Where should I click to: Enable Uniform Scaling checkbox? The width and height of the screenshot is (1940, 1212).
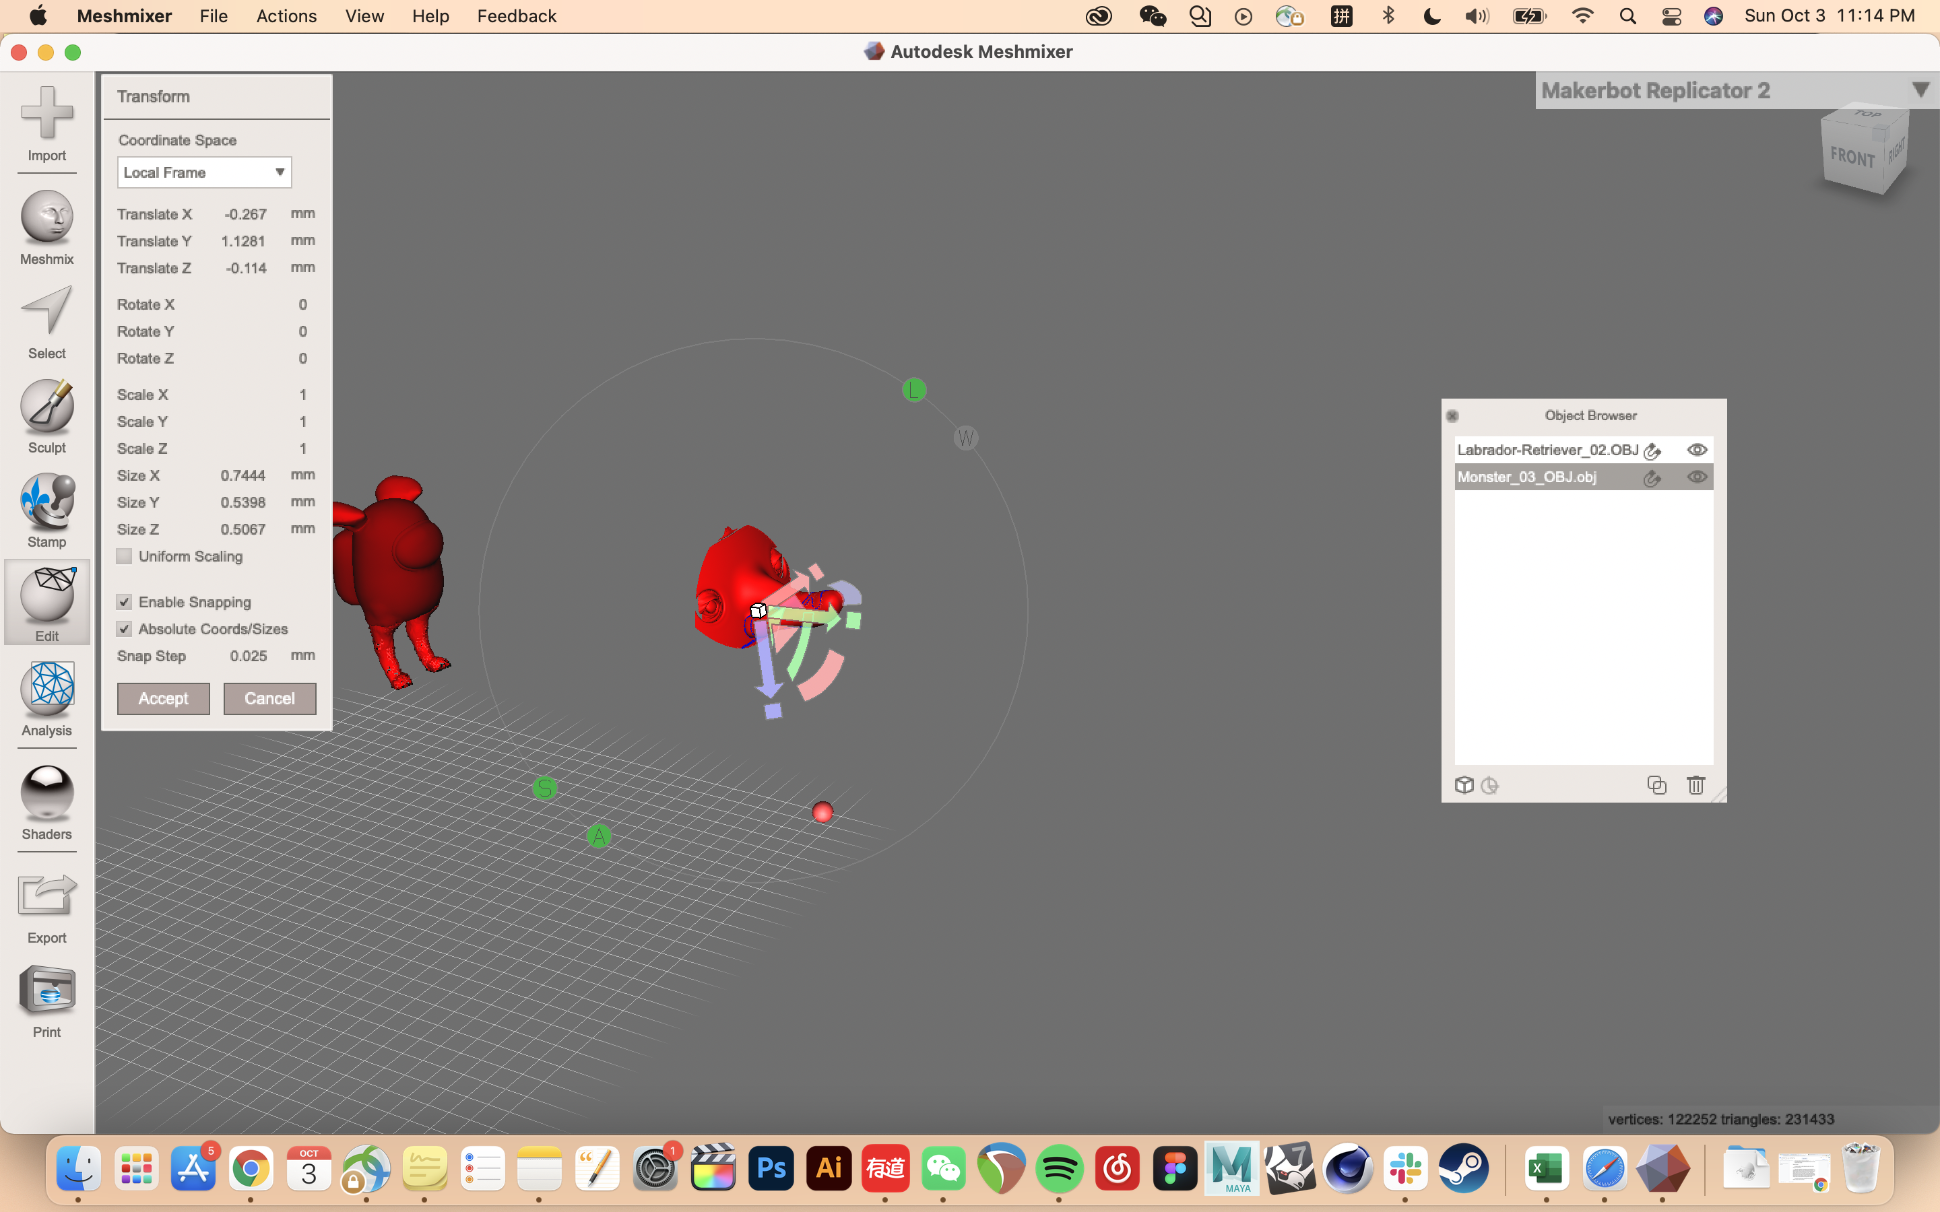[x=124, y=556]
